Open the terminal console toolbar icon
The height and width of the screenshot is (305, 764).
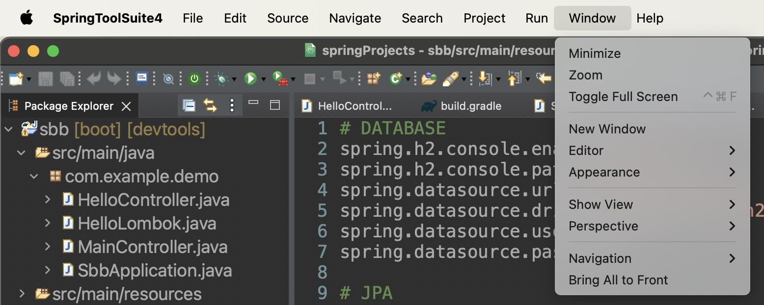tap(142, 78)
